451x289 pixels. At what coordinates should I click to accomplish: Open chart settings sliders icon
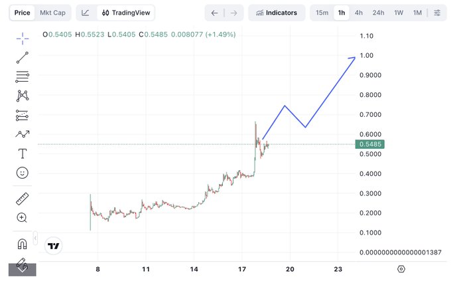[x=437, y=13]
